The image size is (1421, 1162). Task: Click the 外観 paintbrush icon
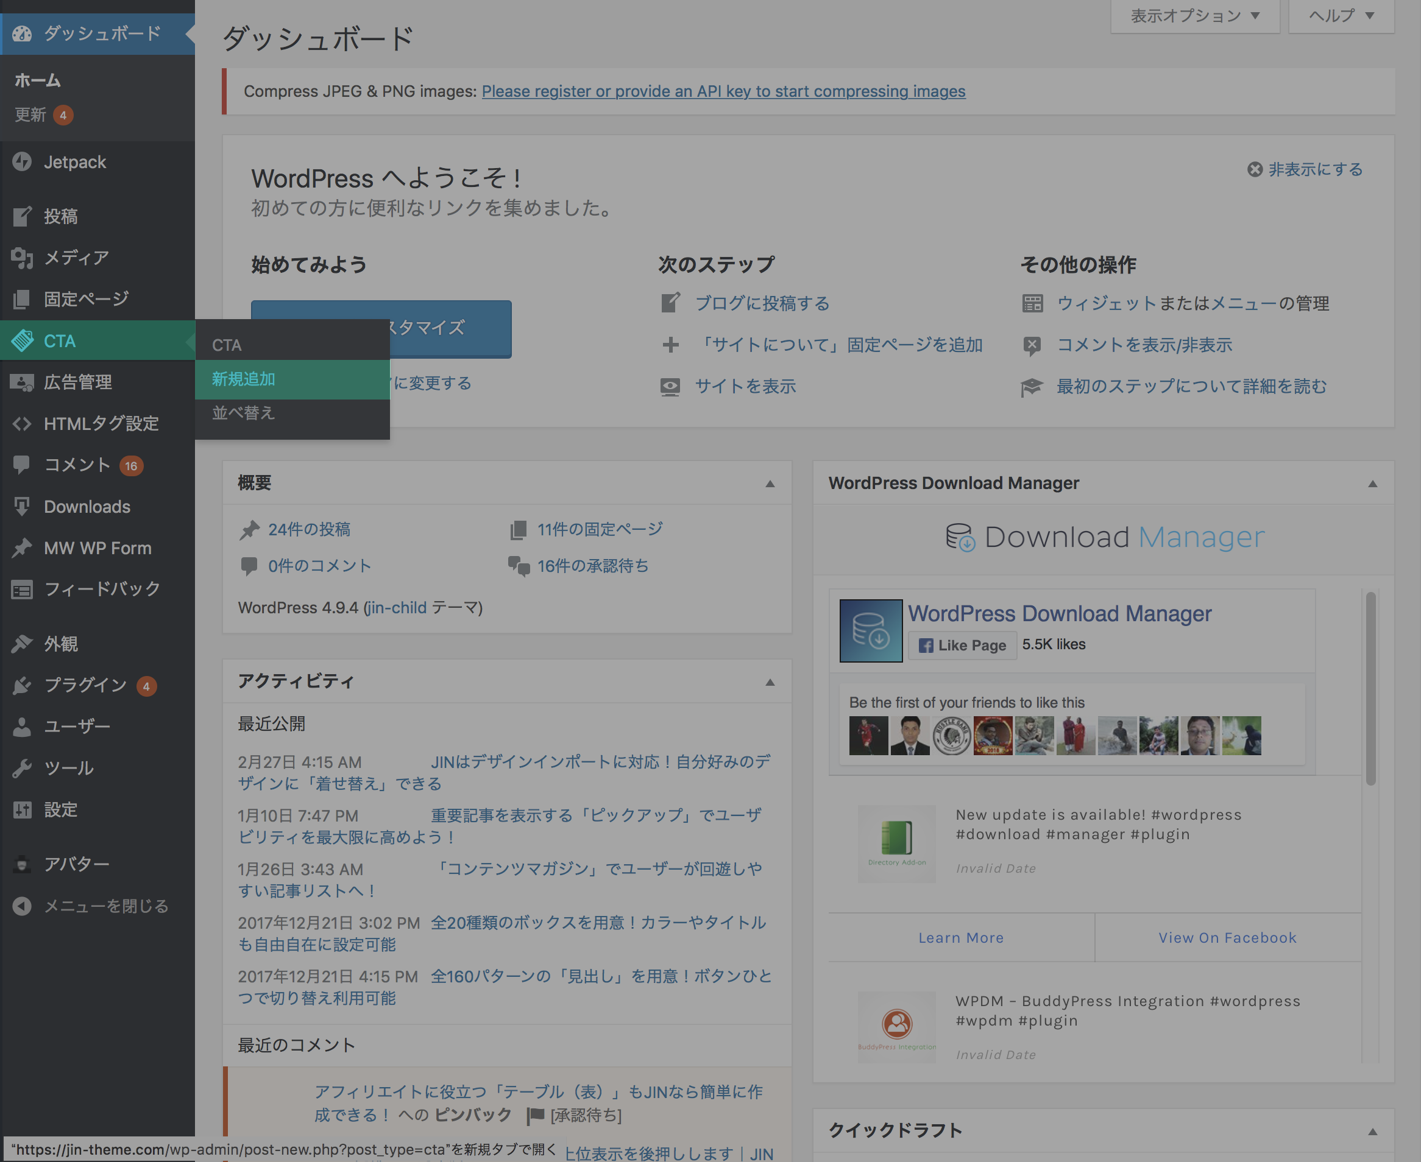(x=22, y=644)
